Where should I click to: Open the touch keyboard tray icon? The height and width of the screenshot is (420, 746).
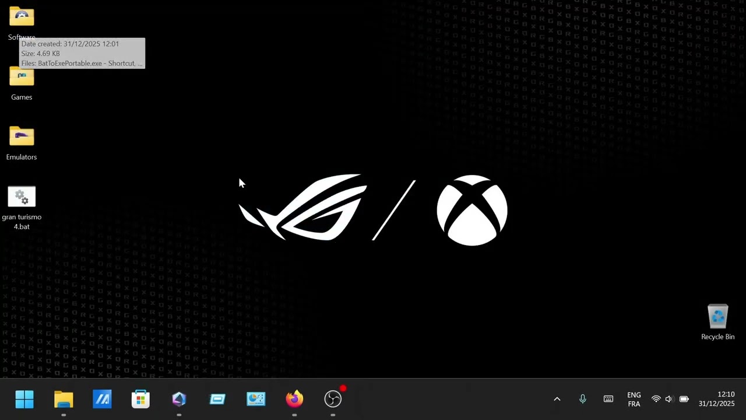pos(608,400)
